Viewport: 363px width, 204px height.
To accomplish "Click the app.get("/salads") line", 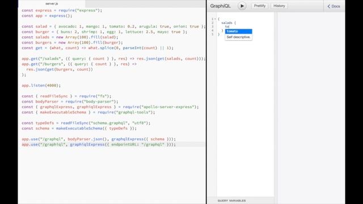I will click(113, 58).
